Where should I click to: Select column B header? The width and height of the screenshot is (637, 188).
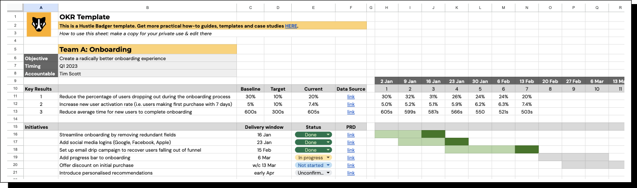[x=147, y=8]
